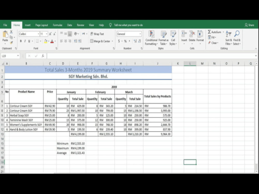Open the font size 11 dropdown
This screenshot has height=194, width=259.
click(47, 34)
